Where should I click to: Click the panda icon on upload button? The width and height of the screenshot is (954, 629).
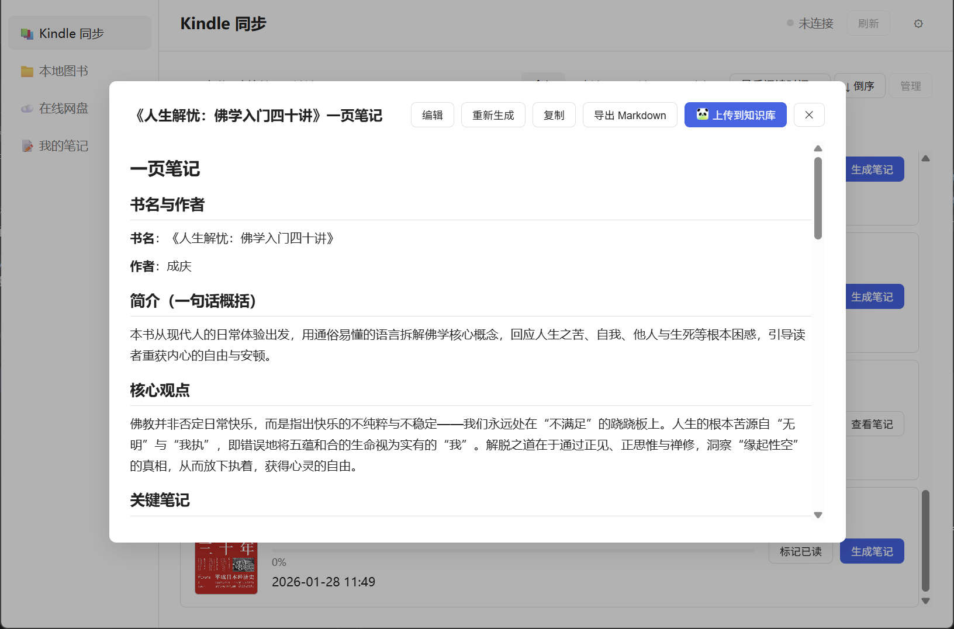(x=703, y=114)
